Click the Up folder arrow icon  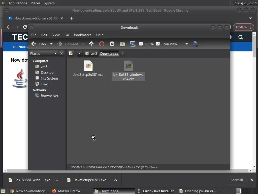91,44
